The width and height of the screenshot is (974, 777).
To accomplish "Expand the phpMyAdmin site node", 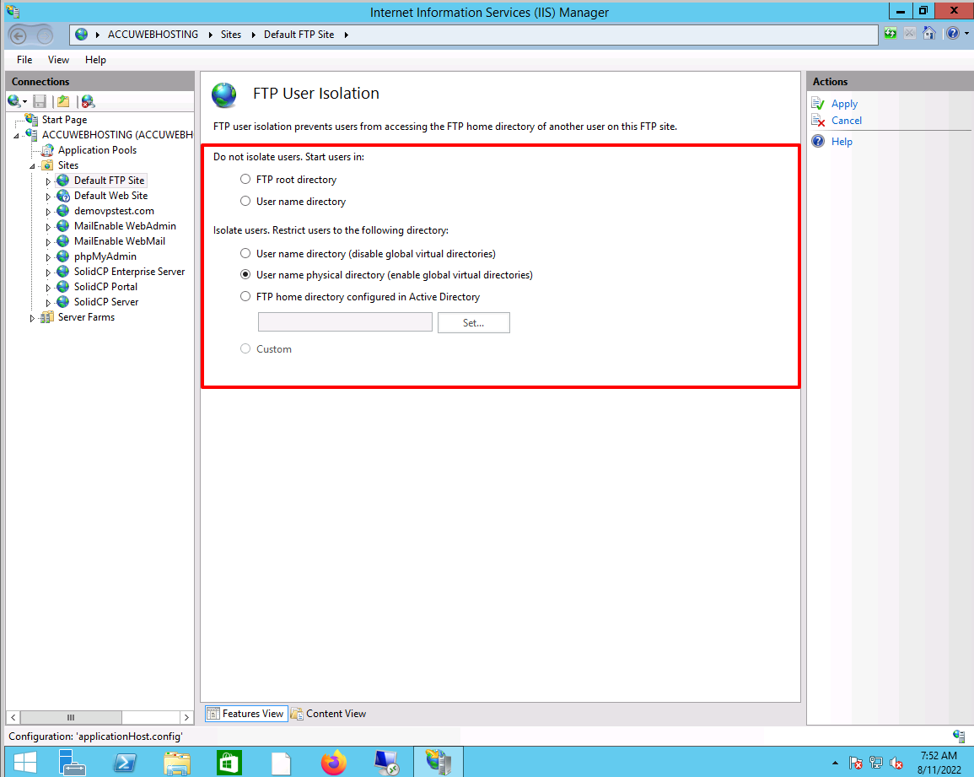I will click(48, 256).
